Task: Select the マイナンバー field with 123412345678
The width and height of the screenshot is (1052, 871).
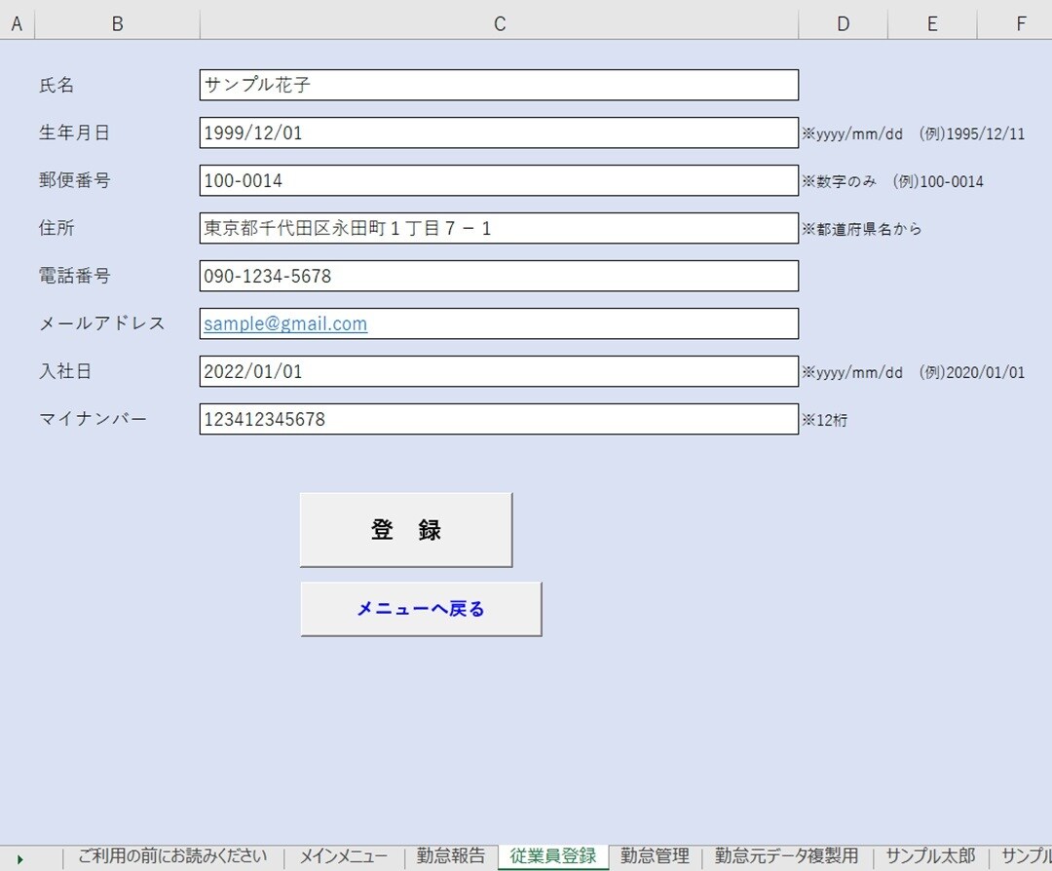Action: (499, 419)
